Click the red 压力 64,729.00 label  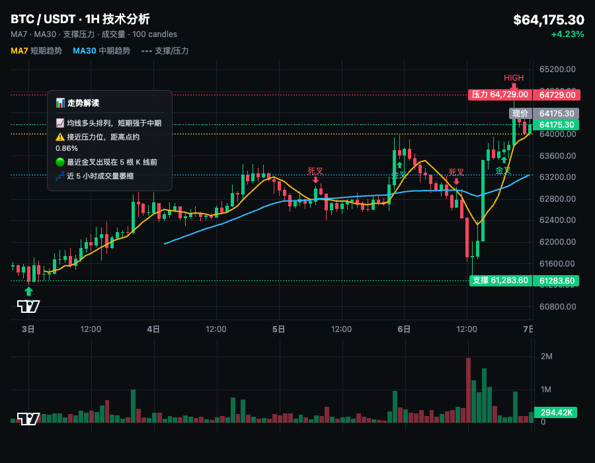click(500, 95)
